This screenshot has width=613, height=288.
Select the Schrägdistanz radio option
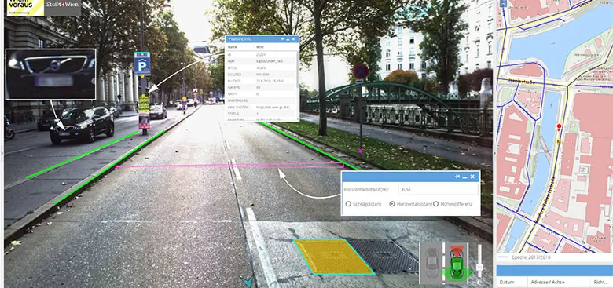(x=348, y=204)
